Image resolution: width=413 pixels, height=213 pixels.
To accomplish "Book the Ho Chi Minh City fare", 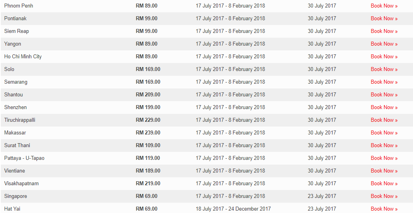I will tap(384, 57).
